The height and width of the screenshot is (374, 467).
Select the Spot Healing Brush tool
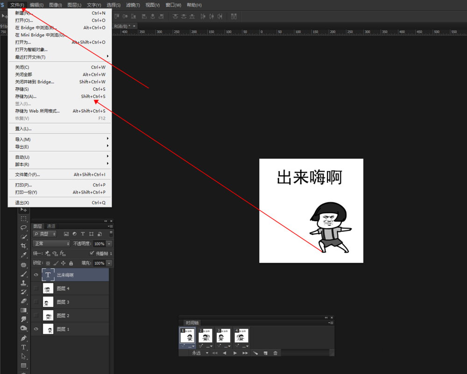(x=23, y=265)
